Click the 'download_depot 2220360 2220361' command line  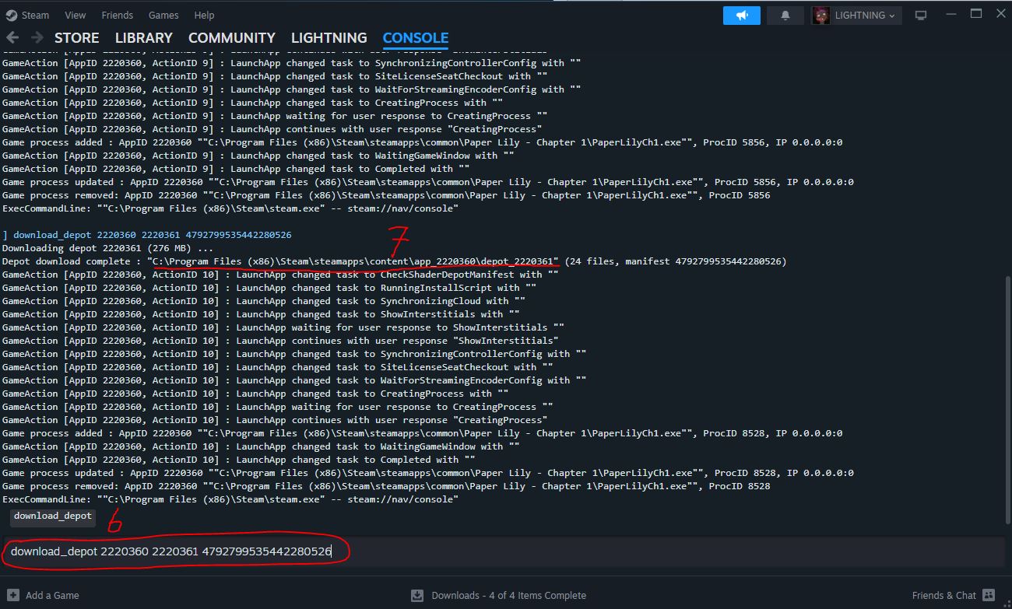tap(147, 235)
